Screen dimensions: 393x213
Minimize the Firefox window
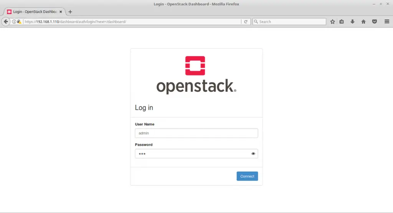pos(374,4)
